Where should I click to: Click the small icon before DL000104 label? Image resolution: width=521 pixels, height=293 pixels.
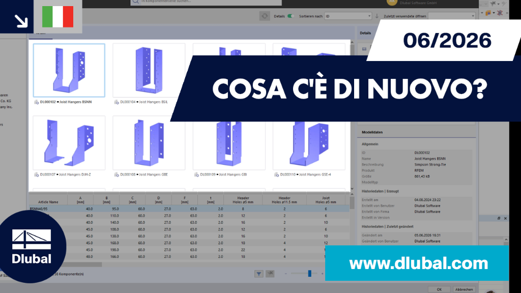coord(117,102)
